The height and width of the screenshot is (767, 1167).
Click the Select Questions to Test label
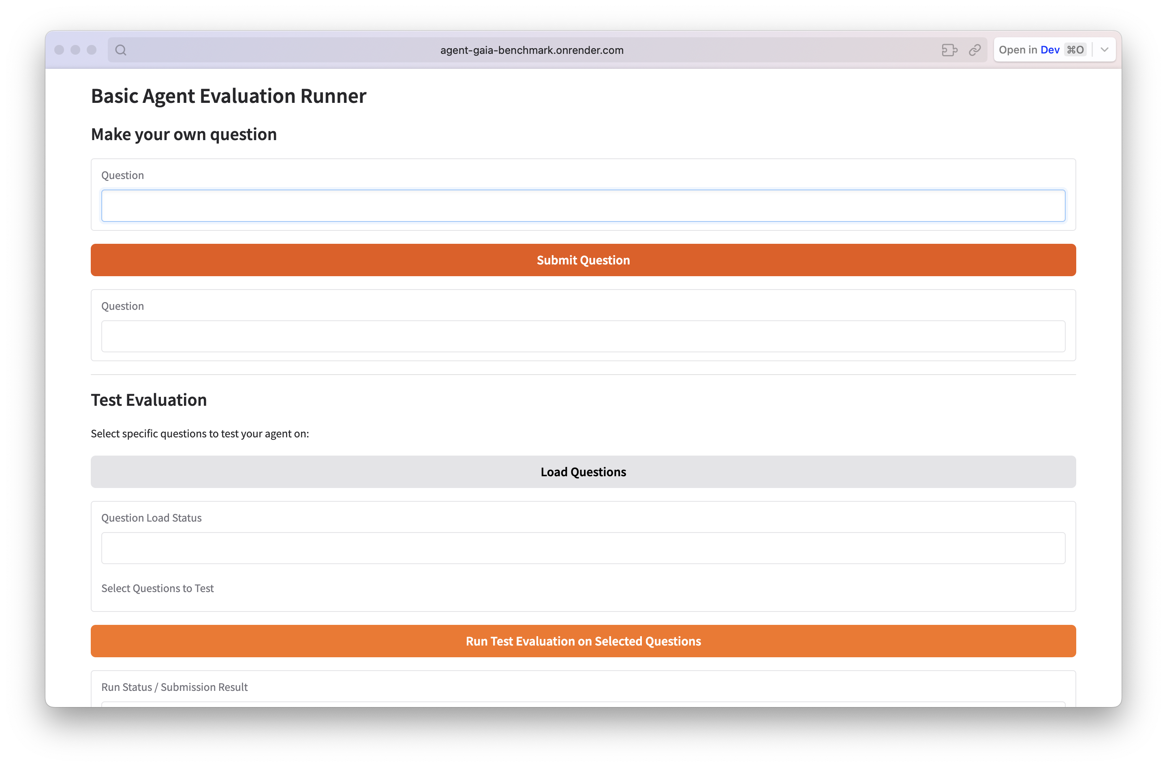(x=157, y=588)
